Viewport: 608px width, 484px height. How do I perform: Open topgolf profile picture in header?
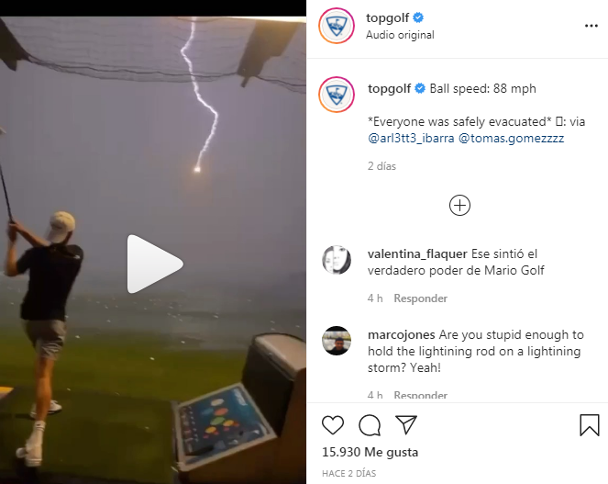pos(337,26)
